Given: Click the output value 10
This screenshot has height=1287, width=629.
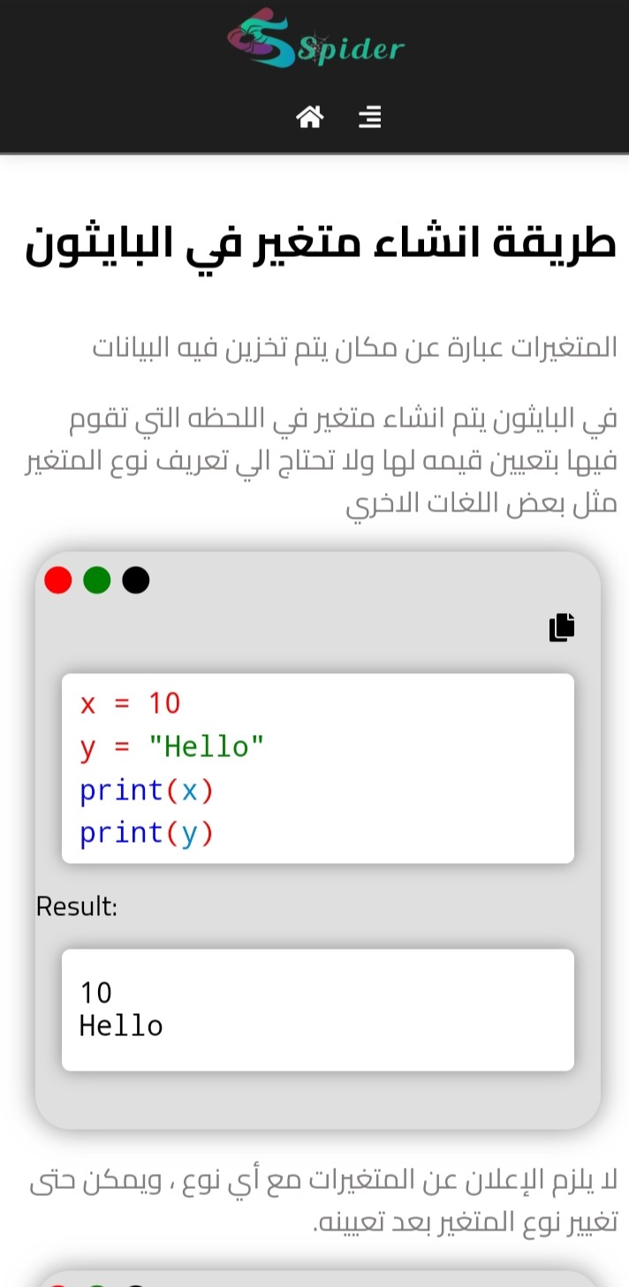Looking at the screenshot, I should point(96,993).
